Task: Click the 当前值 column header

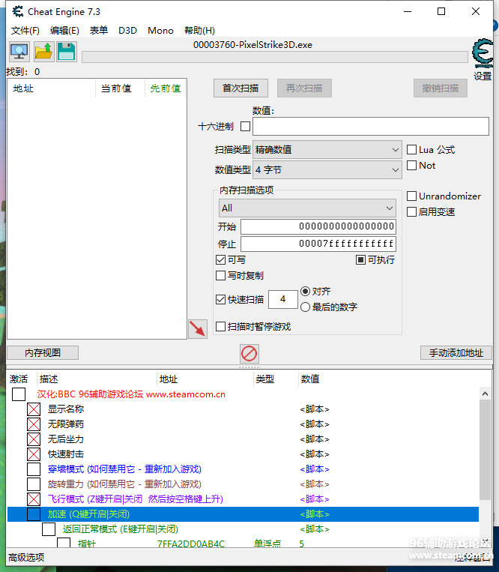Action: [120, 88]
